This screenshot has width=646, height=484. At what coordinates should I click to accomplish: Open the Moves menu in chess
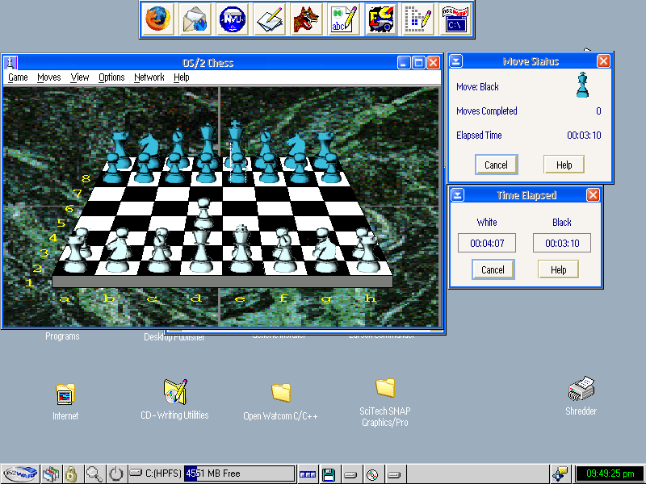(x=49, y=77)
